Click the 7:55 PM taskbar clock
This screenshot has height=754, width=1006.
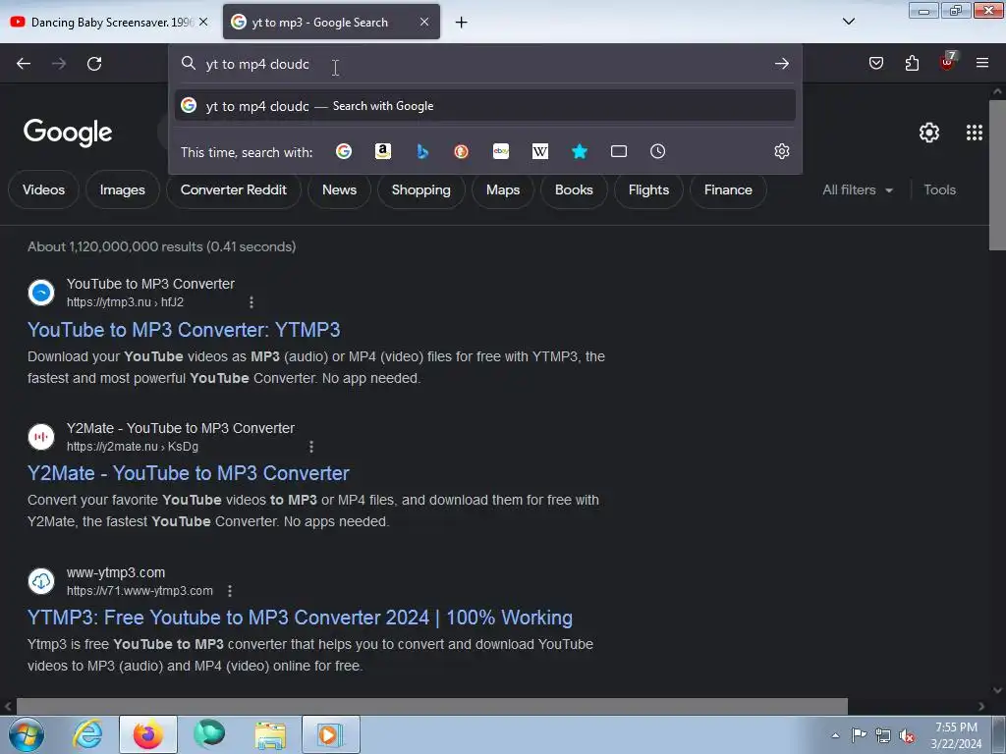click(x=956, y=735)
